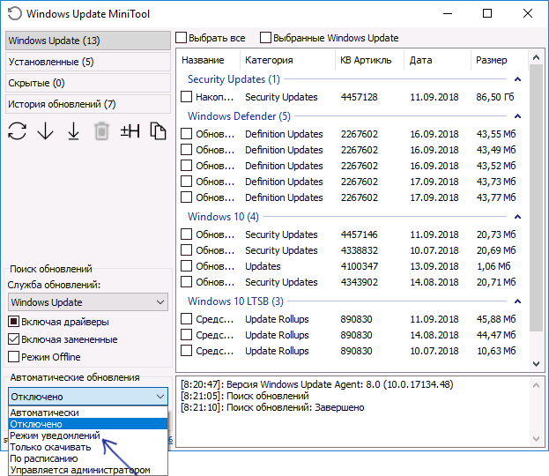Sort by the 'Размер' column header
549x476 pixels.
500,60
